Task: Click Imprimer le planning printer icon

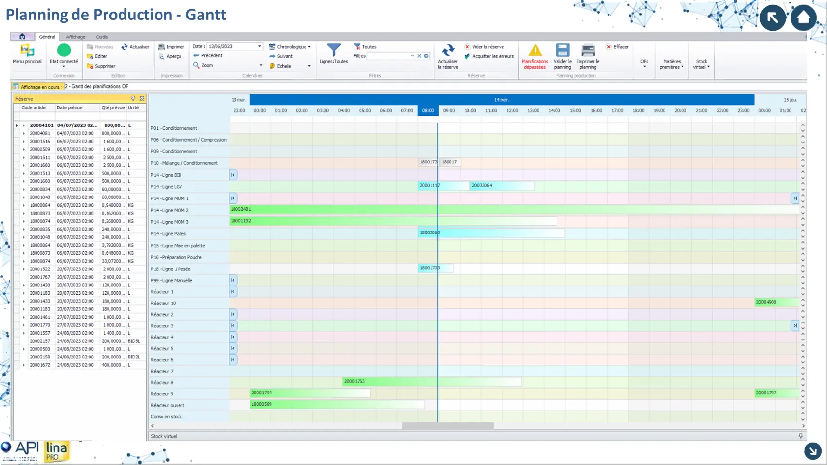Action: pyautogui.click(x=588, y=51)
